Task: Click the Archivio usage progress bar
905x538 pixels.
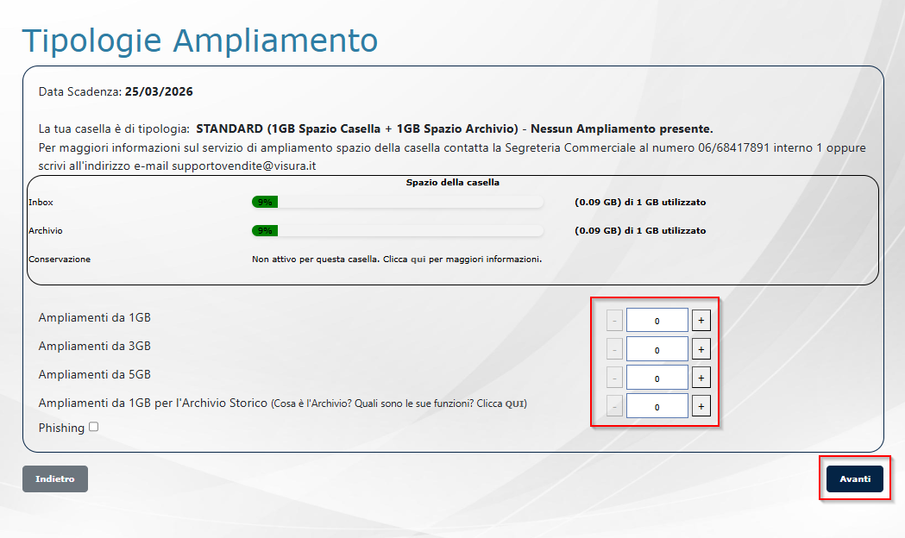Action: pos(397,231)
